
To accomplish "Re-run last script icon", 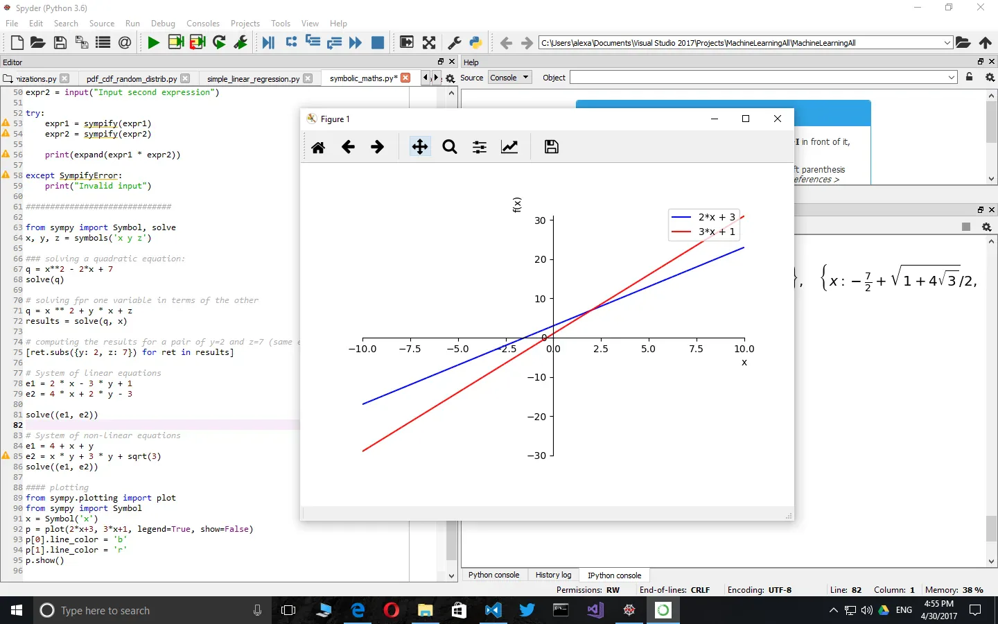I will (x=219, y=43).
